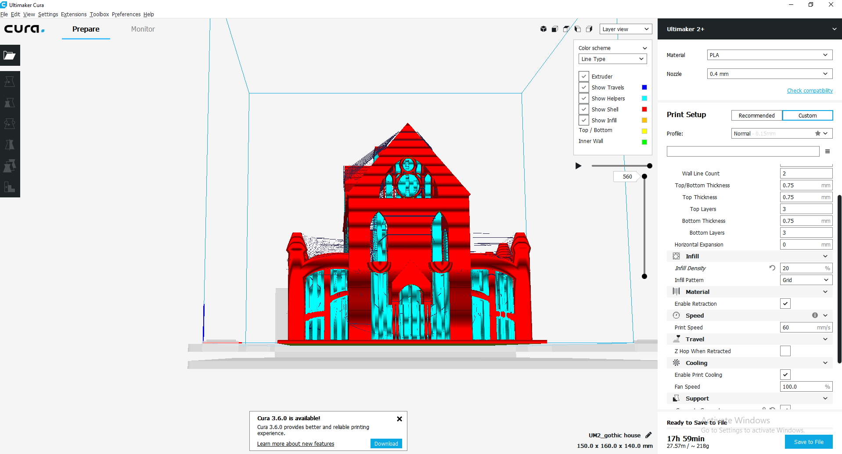Click Save to File button

coord(808,442)
